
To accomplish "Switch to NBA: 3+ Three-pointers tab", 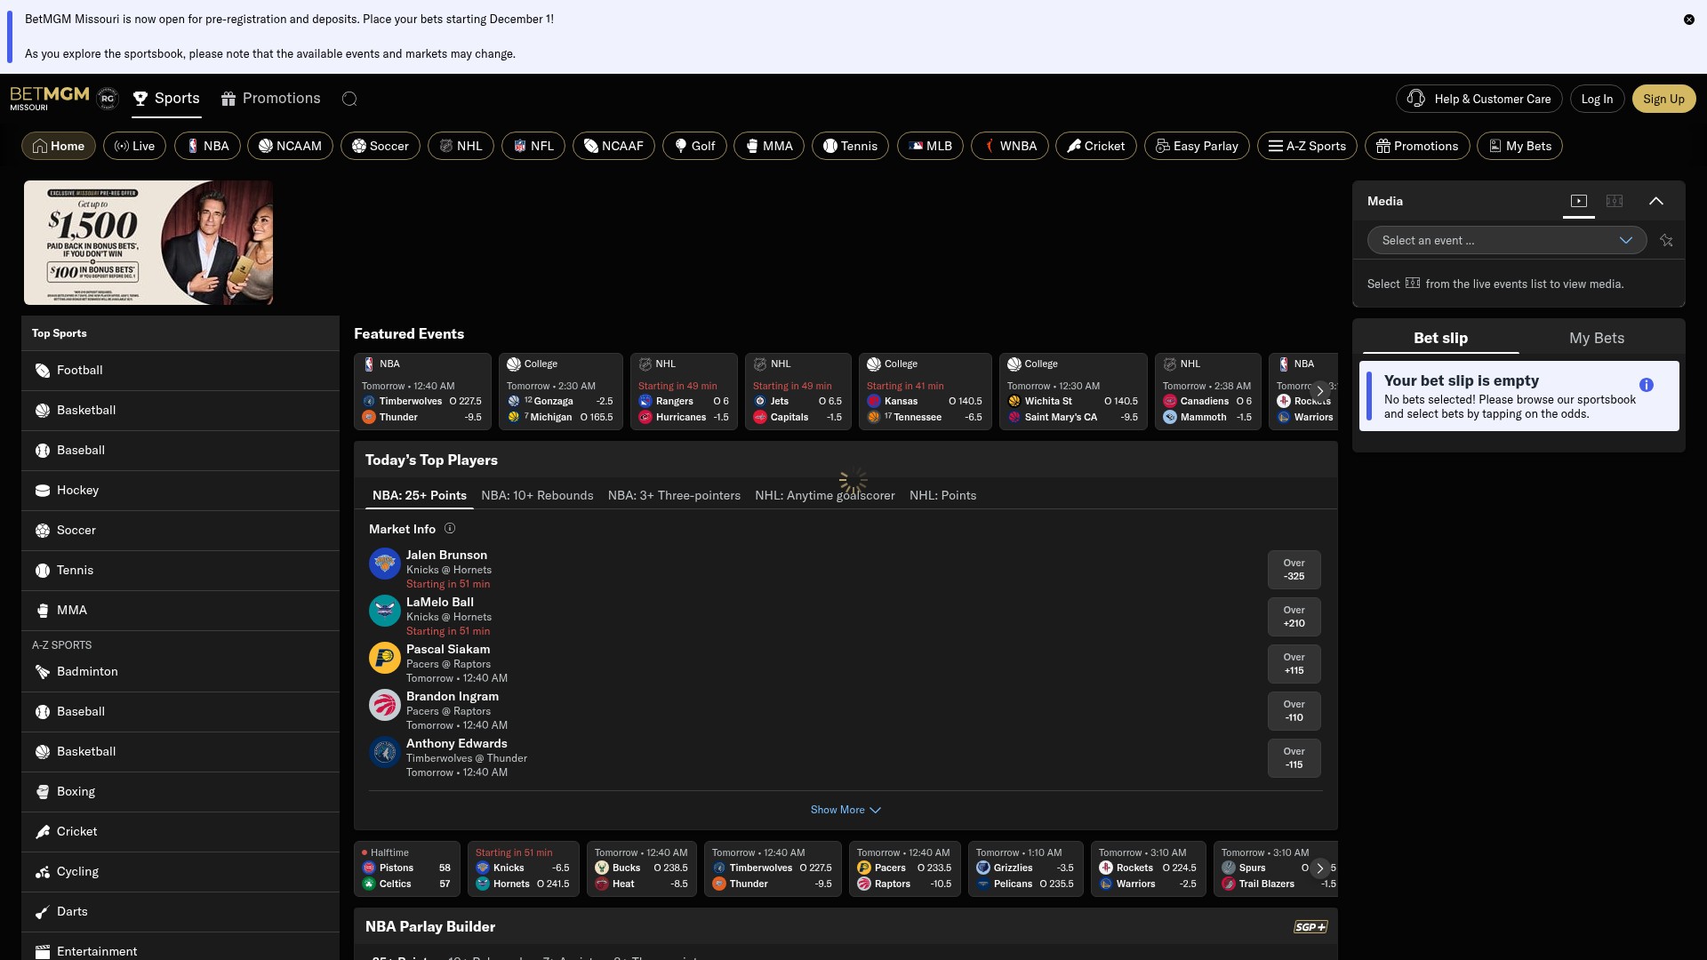I will coord(674,496).
